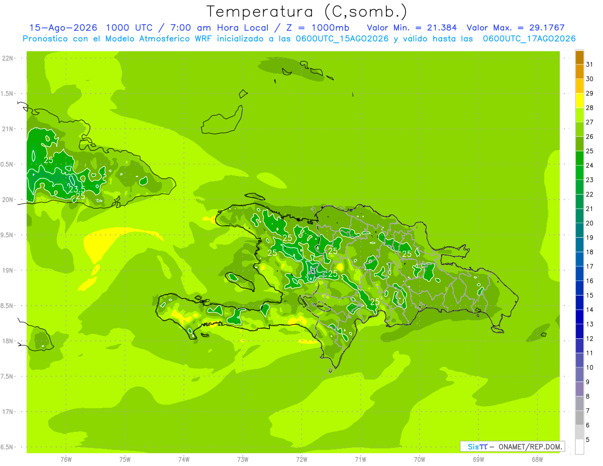This screenshot has width=603, height=466.
Task: Click the '22N' latitude axis label
Action: pyautogui.click(x=8, y=58)
